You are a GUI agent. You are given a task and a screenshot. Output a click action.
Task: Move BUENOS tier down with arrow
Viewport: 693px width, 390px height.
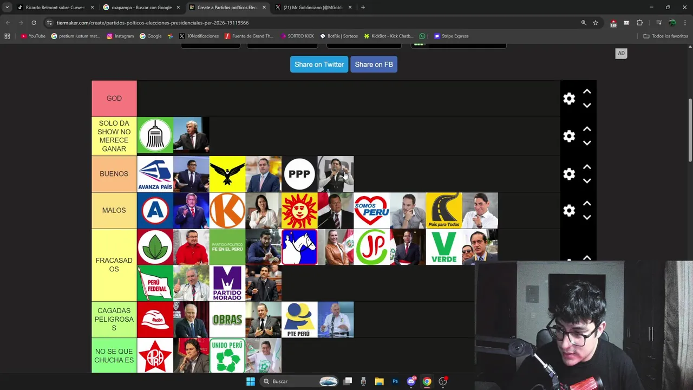(x=587, y=181)
